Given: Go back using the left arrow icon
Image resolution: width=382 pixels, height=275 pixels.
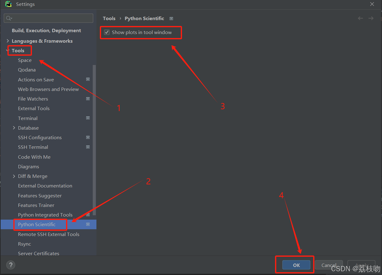Looking at the screenshot, I should click(x=360, y=18).
